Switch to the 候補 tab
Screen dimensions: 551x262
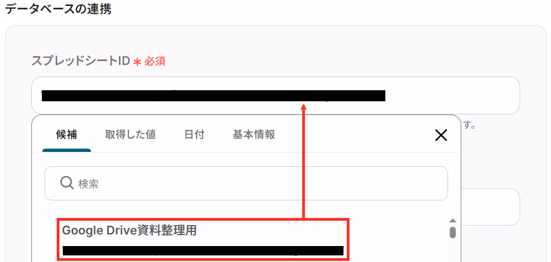pyautogui.click(x=67, y=134)
